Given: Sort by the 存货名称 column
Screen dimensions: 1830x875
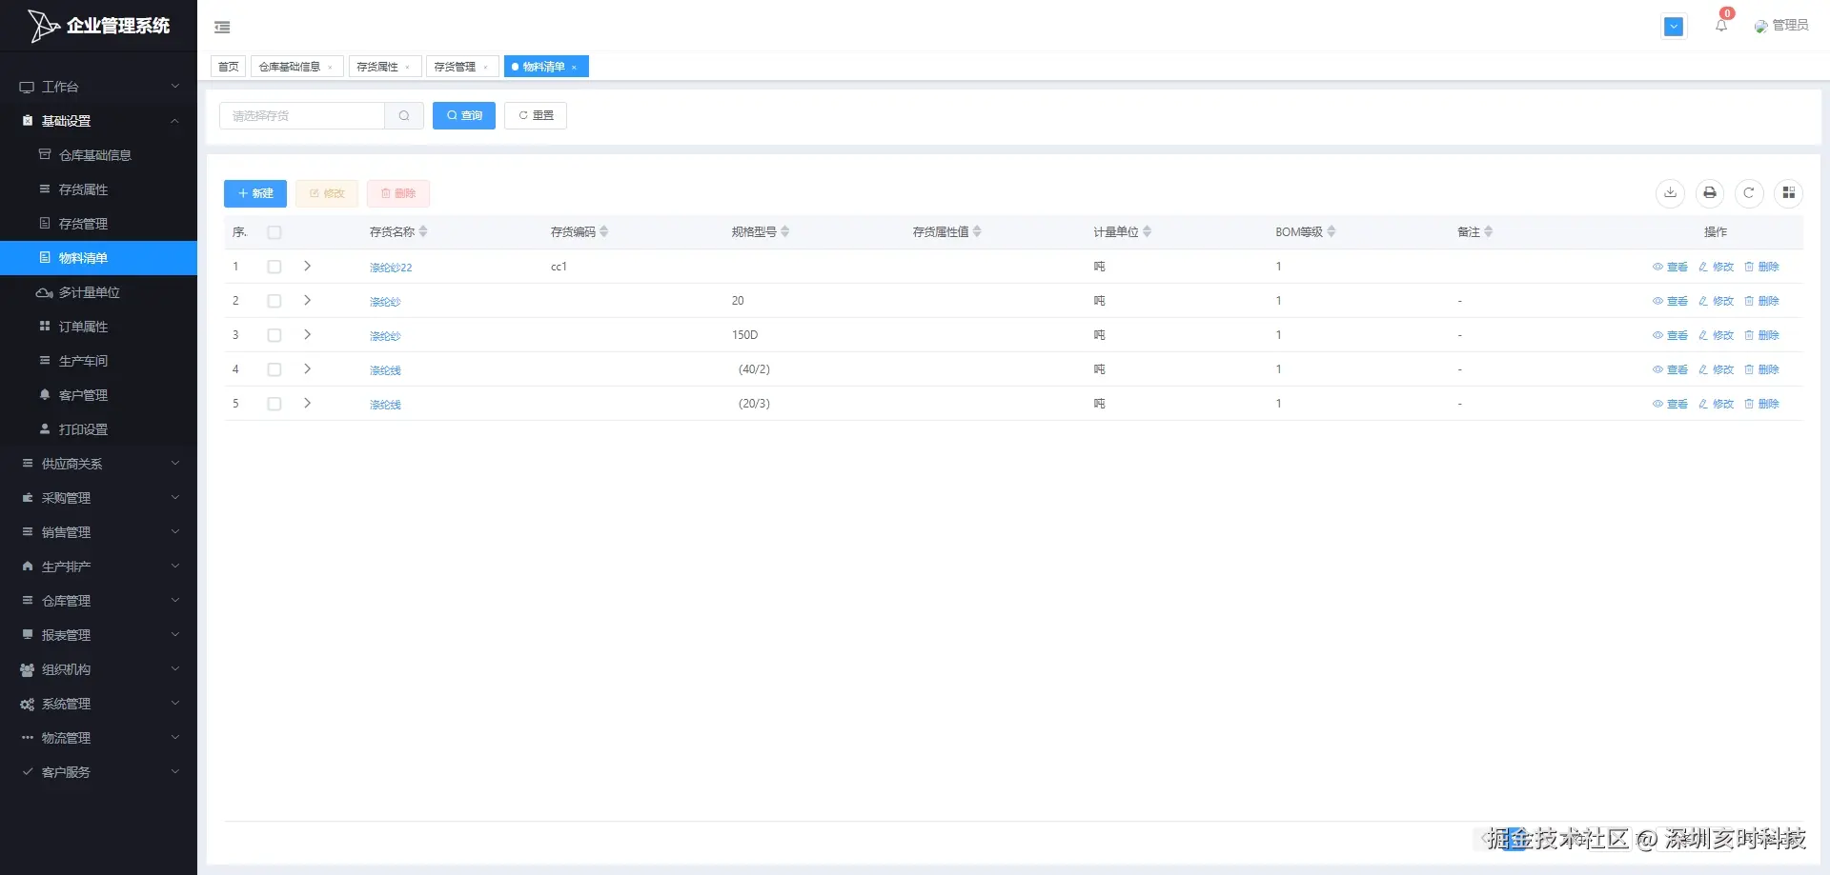Looking at the screenshot, I should pos(423,232).
